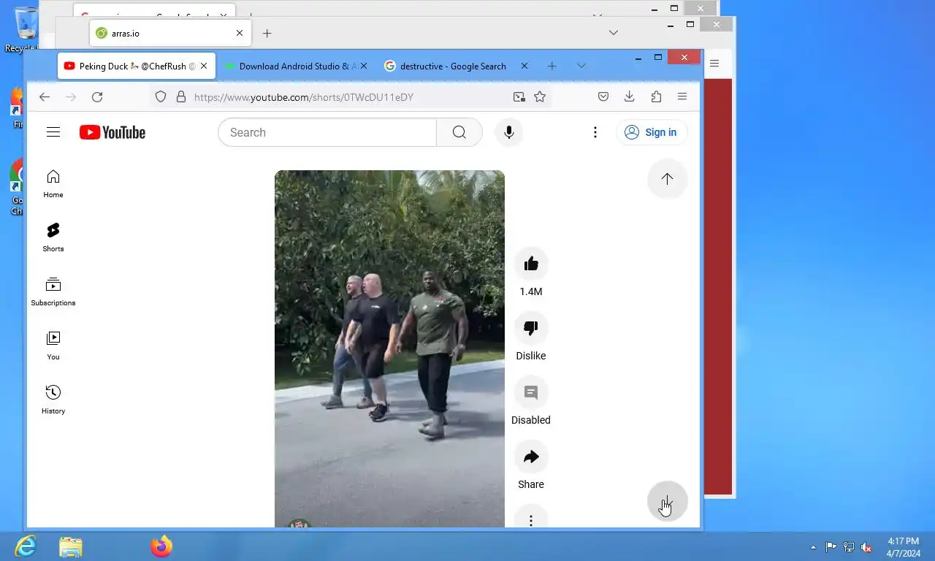Like the short with thumbs up
935x561 pixels.
[531, 264]
